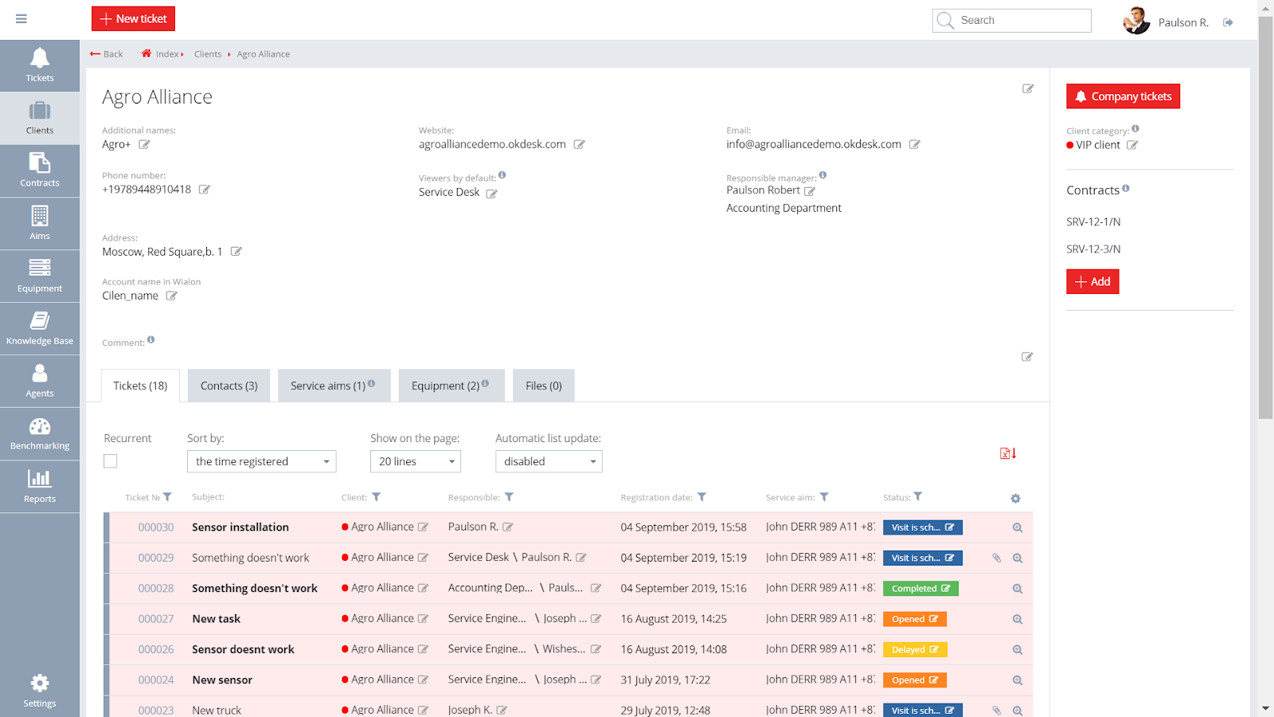The height and width of the screenshot is (717, 1274).
Task: View attachments paperclip on ticket 000029
Action: 996,558
